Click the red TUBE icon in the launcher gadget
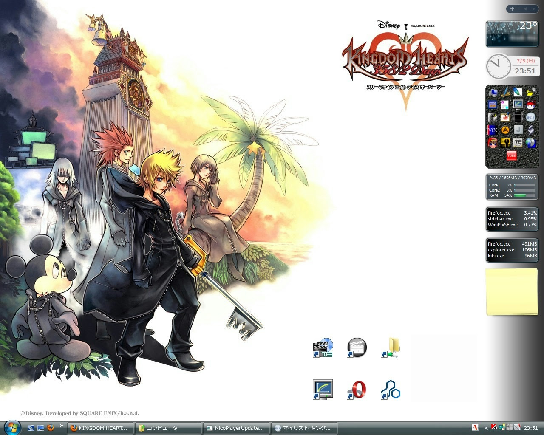The width and height of the screenshot is (544, 435). 511,156
